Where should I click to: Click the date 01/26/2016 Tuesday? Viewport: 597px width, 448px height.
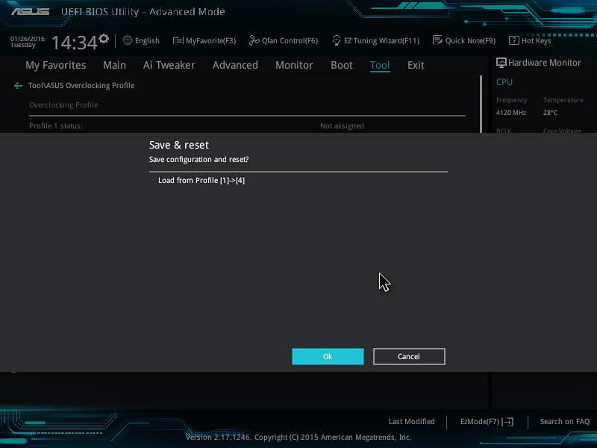[28, 42]
